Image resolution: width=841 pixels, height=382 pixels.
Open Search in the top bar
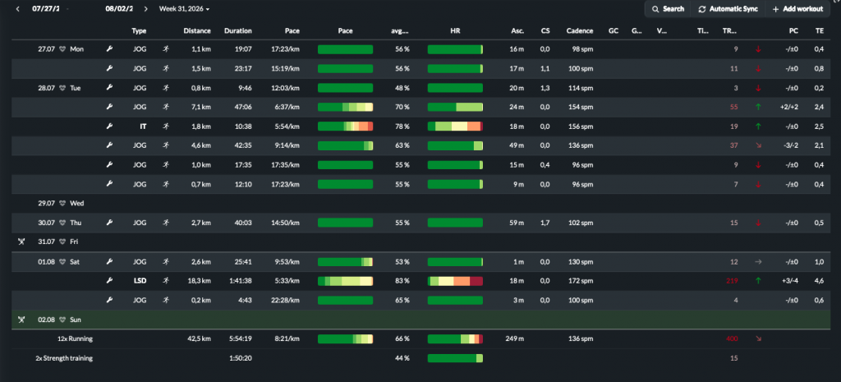pos(668,9)
